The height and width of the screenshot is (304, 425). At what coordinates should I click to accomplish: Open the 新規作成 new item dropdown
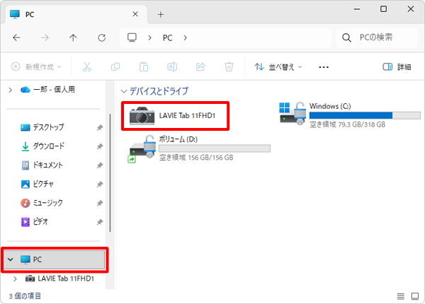36,66
